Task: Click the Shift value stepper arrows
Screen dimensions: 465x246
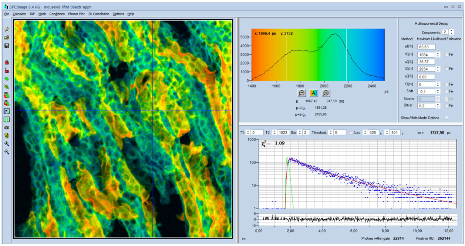Action: tap(438, 91)
